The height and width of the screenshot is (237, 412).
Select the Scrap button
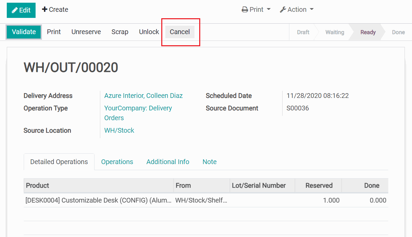(120, 32)
